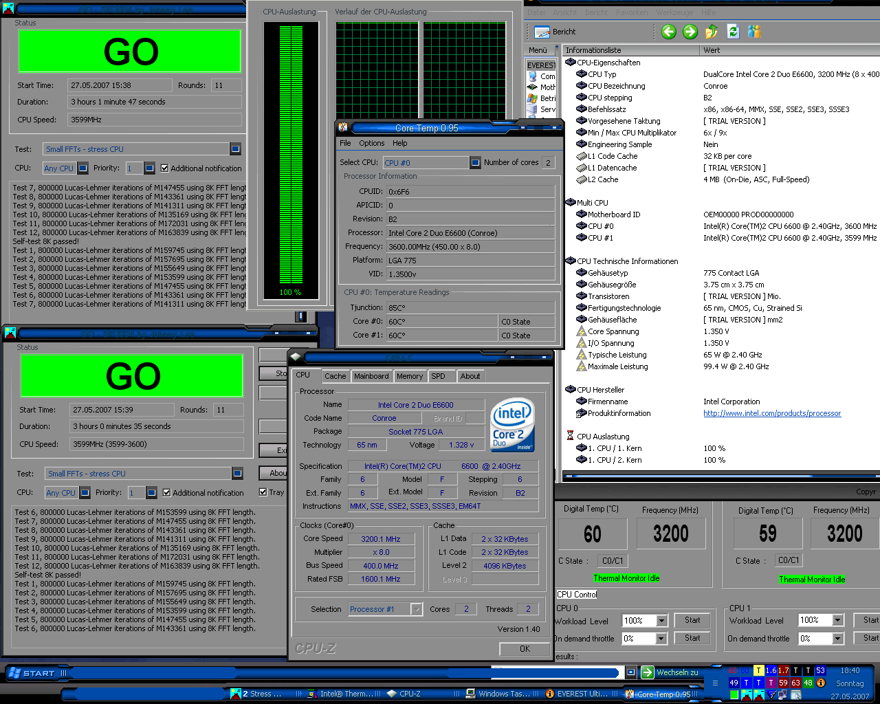Click the first CPU usage history graph
Screen dimensions: 880x704
pos(377,71)
